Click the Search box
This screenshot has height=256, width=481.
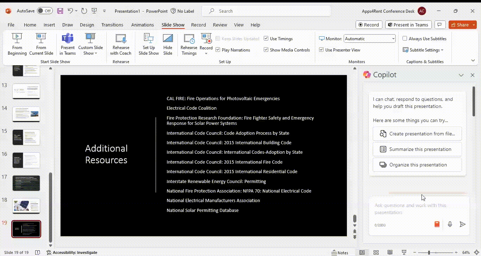[266, 11]
